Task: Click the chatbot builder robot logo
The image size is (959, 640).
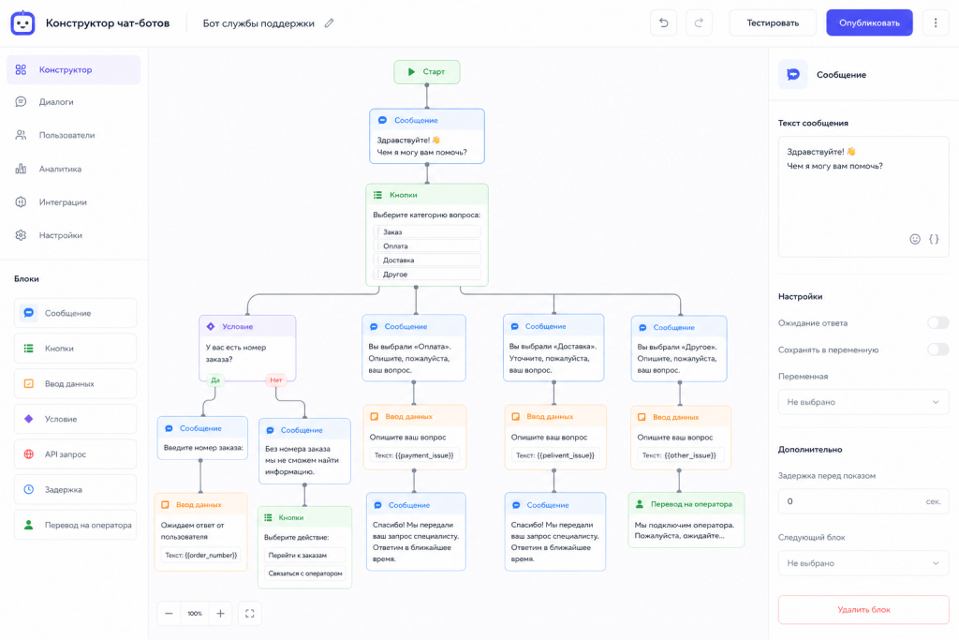Action: (x=22, y=23)
